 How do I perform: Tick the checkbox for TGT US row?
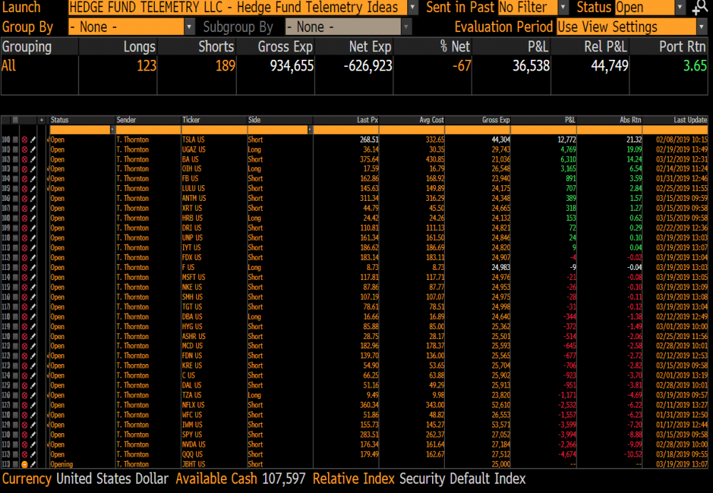[15, 307]
